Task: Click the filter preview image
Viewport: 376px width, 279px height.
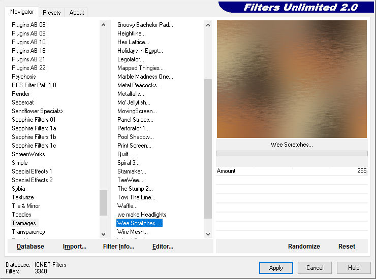Action: [x=292, y=79]
